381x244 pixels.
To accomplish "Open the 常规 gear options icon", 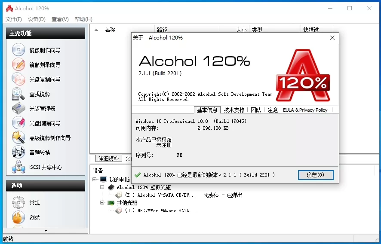I will coord(18,202).
